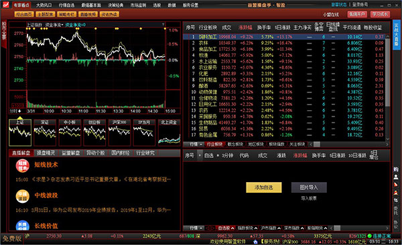Click the blue 长线价值 round icon
Screen dimensions: 402x245
pos(22,226)
